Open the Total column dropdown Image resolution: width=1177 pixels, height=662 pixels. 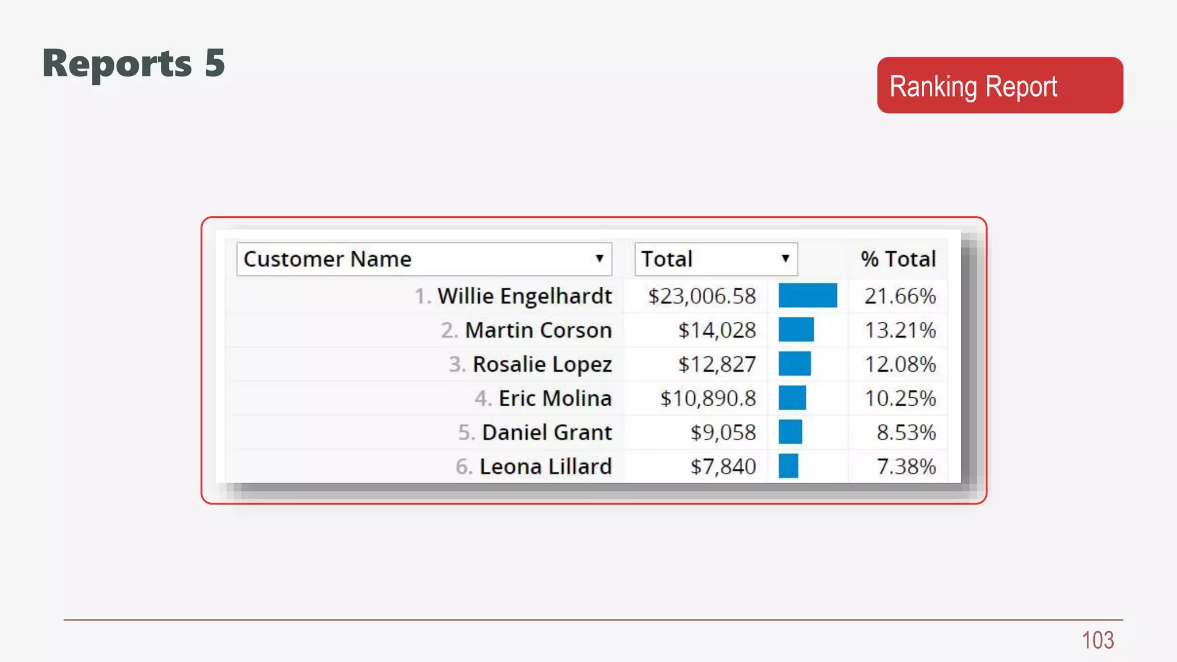click(x=715, y=259)
